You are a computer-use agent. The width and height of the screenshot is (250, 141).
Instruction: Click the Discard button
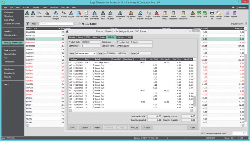[x=85, y=128]
